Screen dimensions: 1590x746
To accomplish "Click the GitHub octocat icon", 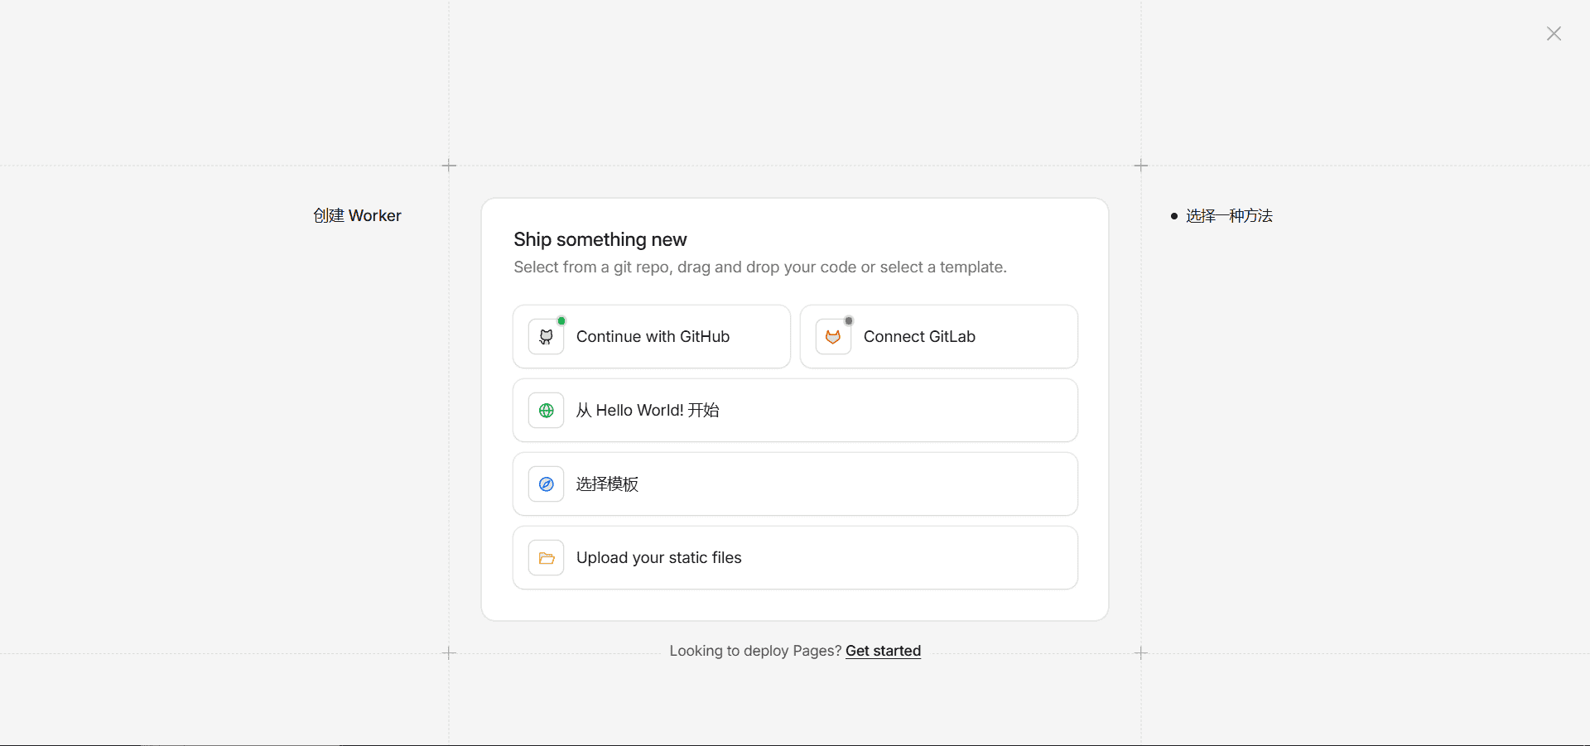I will click(547, 337).
